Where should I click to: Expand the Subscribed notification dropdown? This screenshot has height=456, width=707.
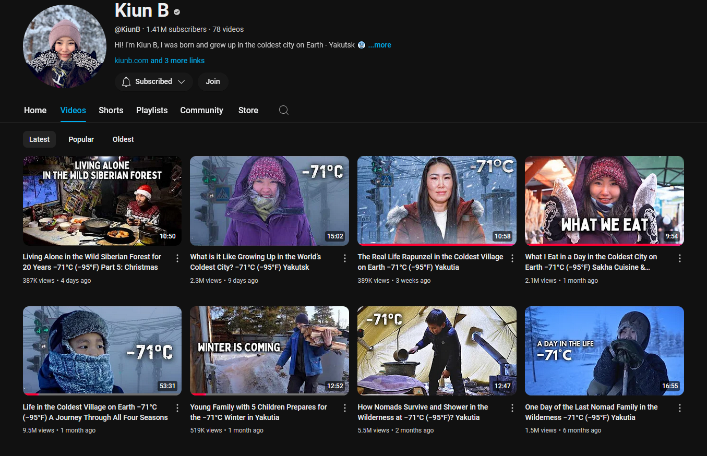pos(153,82)
